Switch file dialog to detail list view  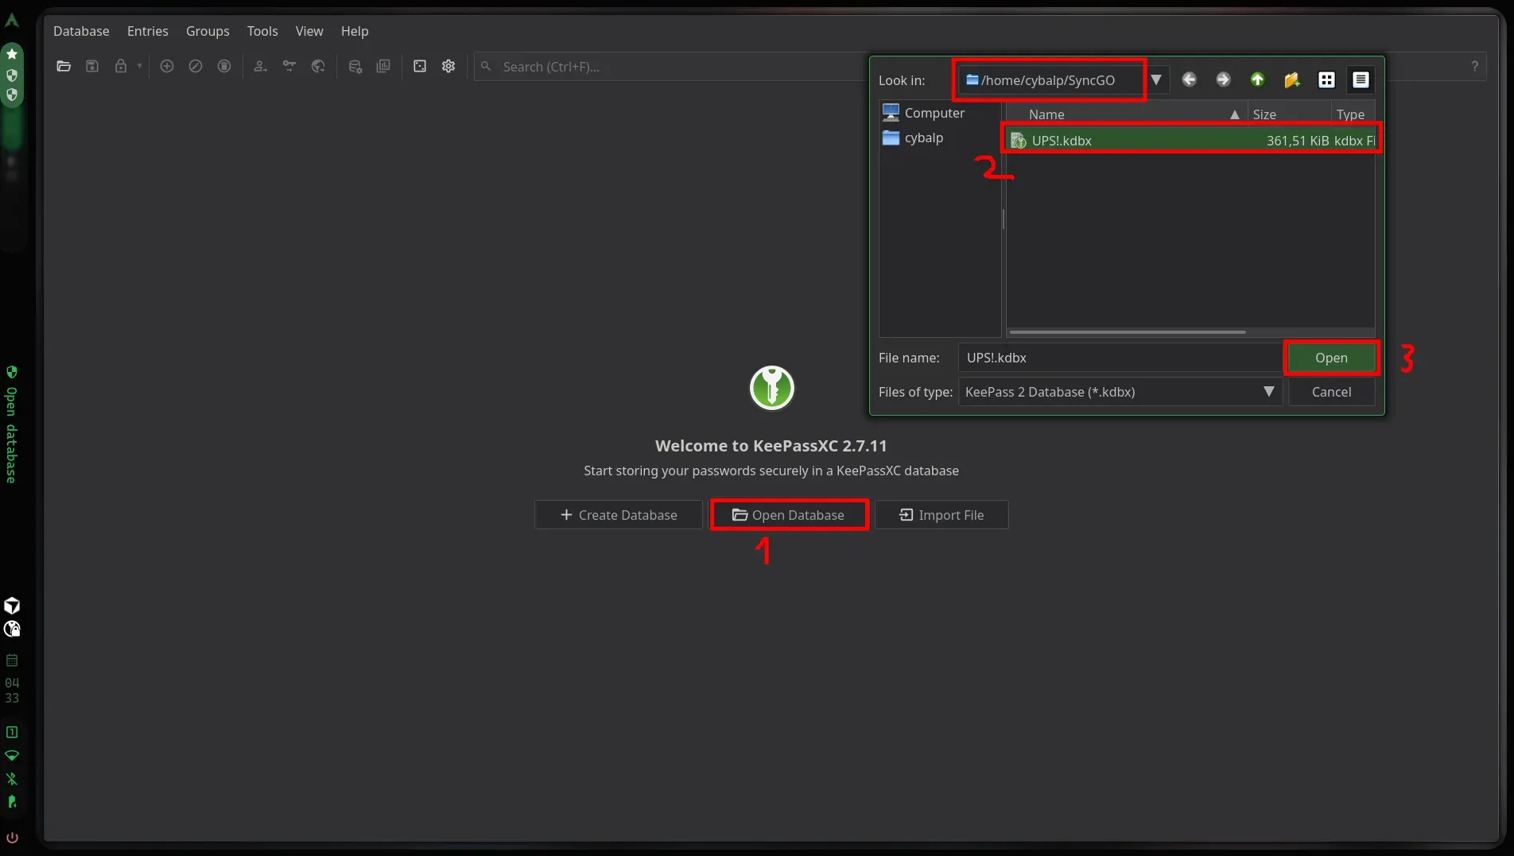(x=1361, y=79)
